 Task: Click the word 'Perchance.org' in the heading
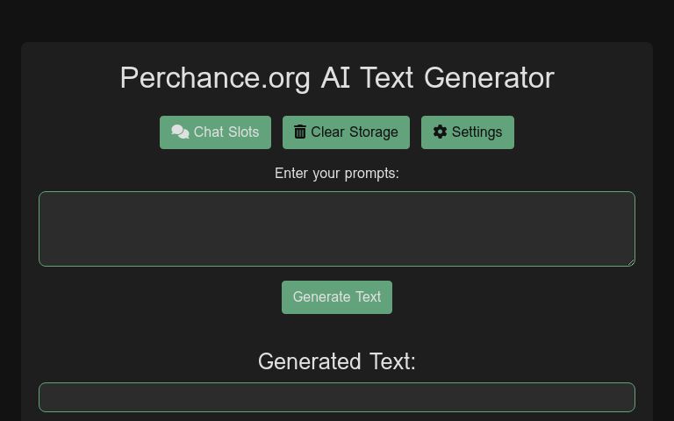pyautogui.click(x=215, y=78)
